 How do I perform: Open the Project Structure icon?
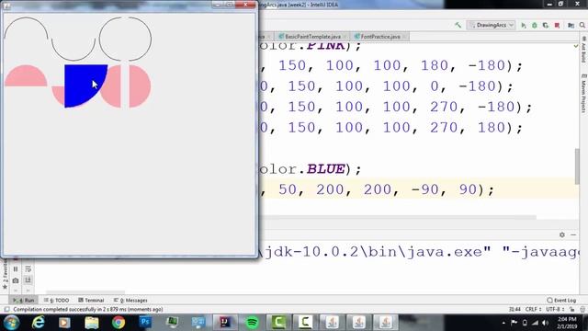coord(571,25)
